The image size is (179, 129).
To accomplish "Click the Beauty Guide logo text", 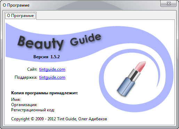I will click(x=59, y=42).
